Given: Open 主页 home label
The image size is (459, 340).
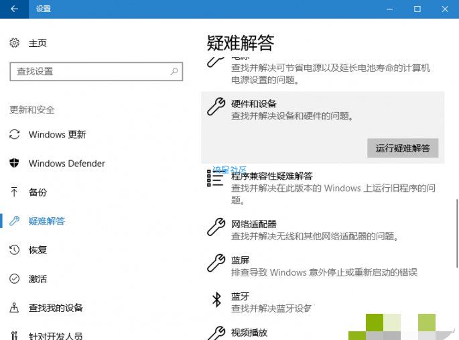Looking at the screenshot, I should coord(38,43).
